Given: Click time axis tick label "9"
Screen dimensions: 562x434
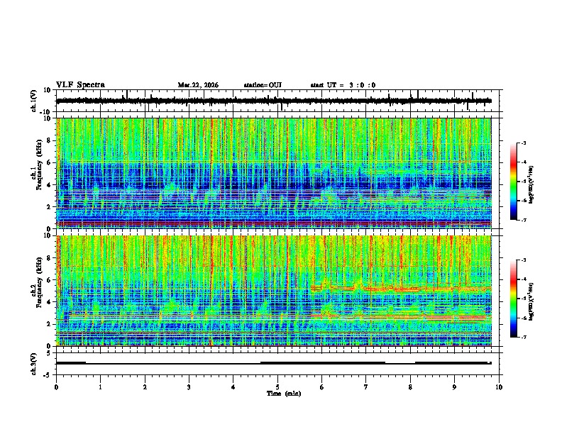Looking at the screenshot, I should [454, 387].
